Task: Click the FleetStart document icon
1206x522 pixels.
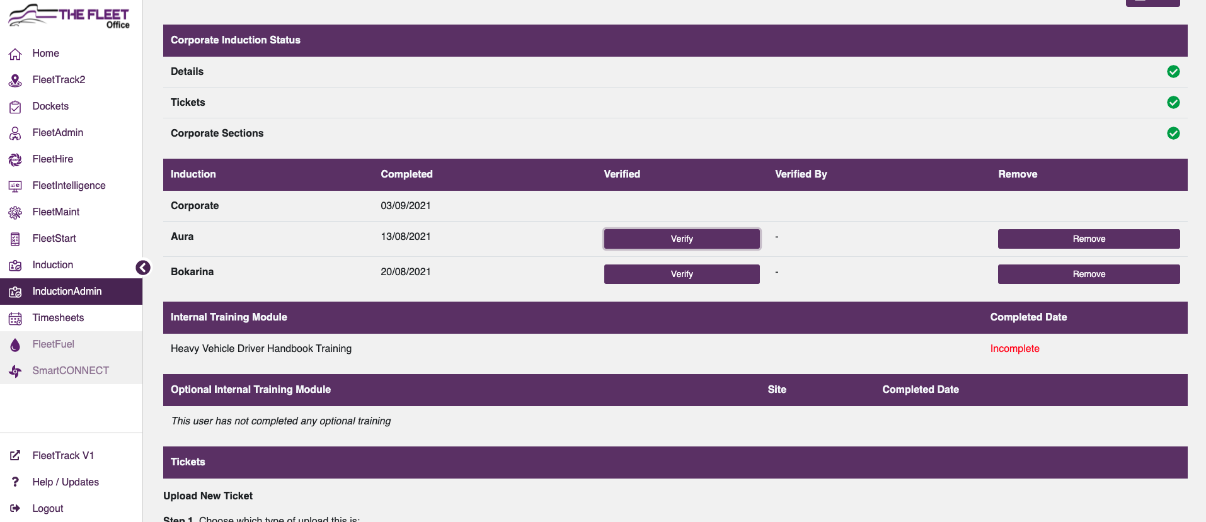Action: 15,239
